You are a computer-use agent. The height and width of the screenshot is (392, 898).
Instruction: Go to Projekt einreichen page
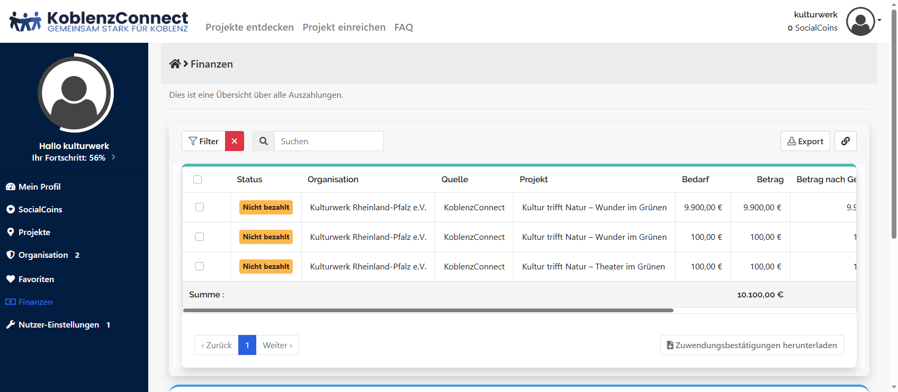pos(344,27)
